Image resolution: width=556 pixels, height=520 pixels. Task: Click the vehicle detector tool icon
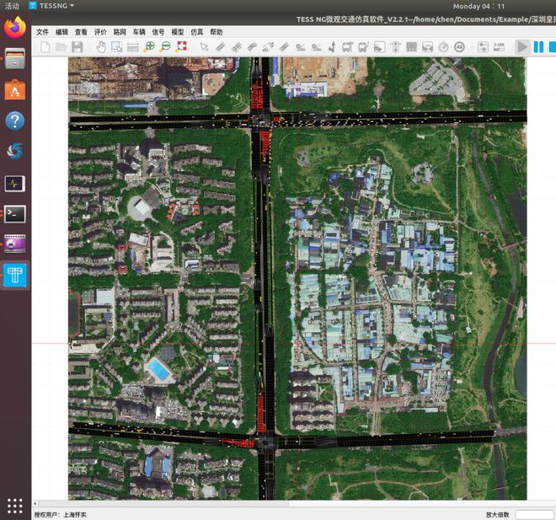(379, 47)
